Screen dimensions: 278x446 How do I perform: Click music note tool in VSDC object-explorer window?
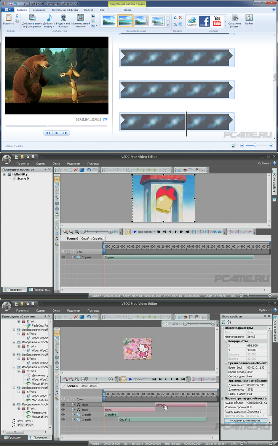coord(57,393)
